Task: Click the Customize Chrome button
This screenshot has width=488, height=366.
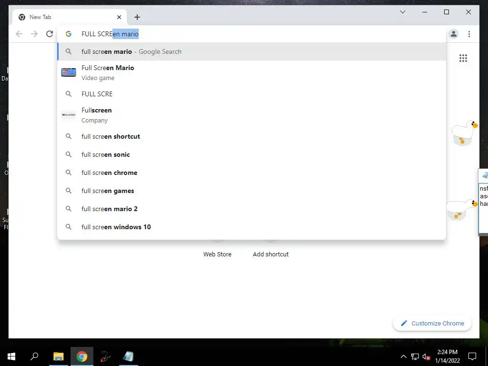Action: point(432,324)
